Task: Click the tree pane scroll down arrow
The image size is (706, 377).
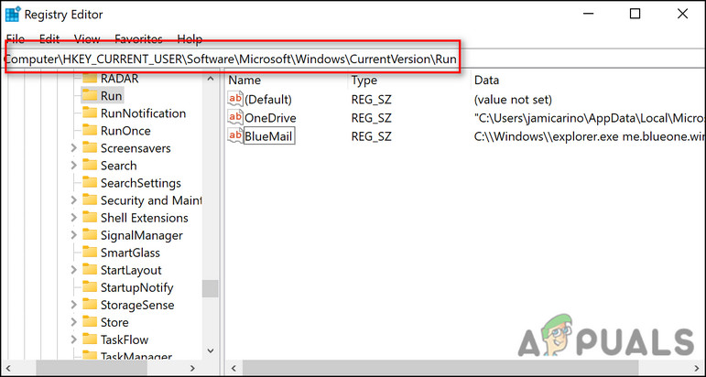Action: (211, 350)
